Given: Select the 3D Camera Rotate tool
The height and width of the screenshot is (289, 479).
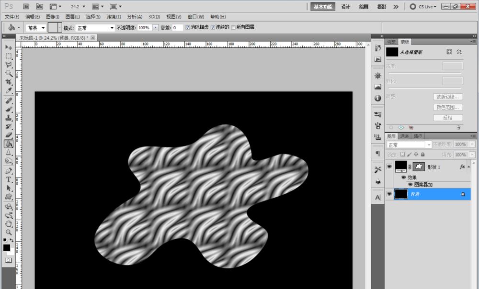Looking at the screenshot, I should click(x=9, y=215).
